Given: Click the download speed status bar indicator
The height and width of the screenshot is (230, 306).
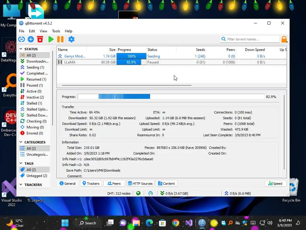Looking at the screenshot, I should [174, 193].
